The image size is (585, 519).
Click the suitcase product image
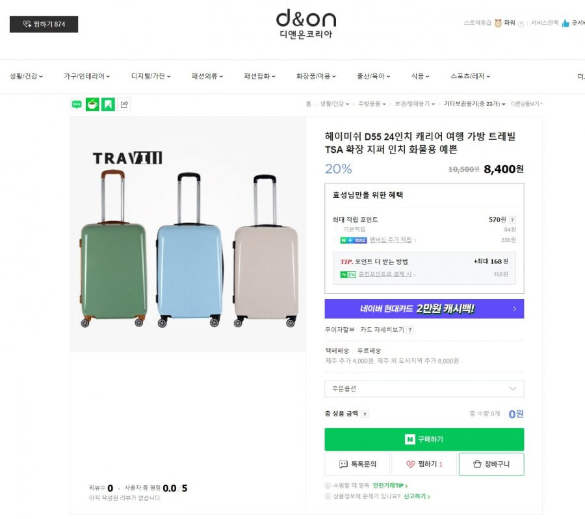(188, 234)
